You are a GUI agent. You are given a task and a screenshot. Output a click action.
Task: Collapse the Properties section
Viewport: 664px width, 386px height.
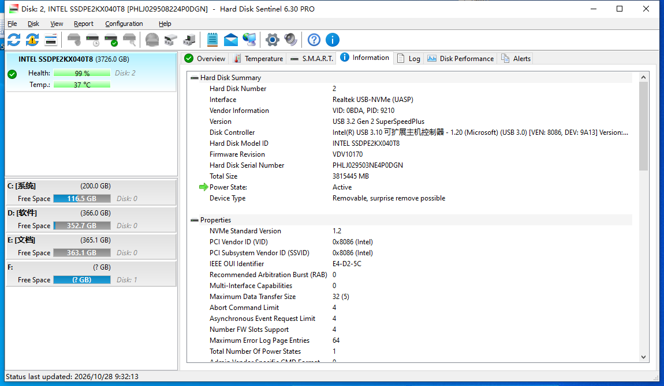[x=195, y=220]
